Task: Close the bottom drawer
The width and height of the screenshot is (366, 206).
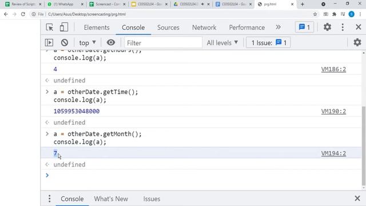Action: coord(357,199)
